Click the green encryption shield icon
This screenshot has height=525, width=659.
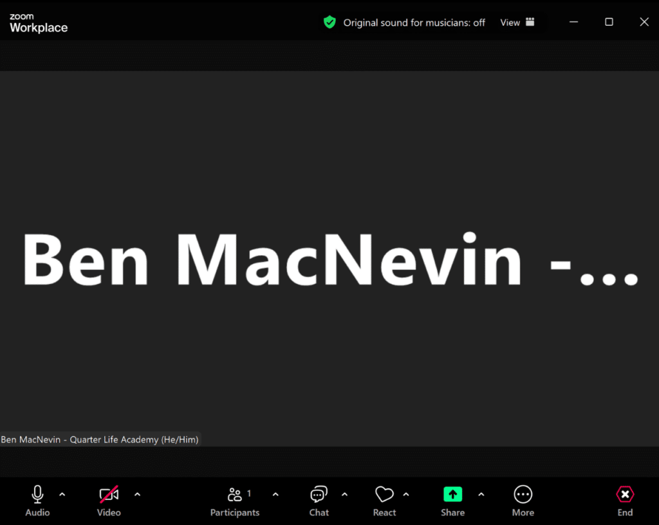click(329, 23)
